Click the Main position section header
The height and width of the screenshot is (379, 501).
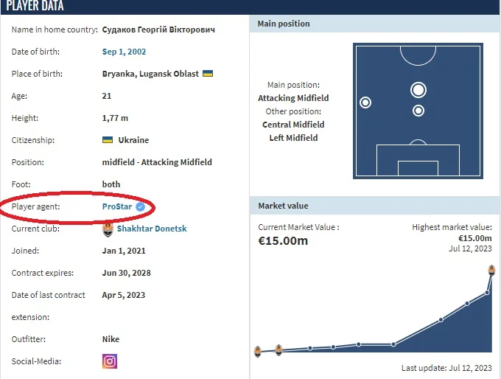[x=283, y=24]
